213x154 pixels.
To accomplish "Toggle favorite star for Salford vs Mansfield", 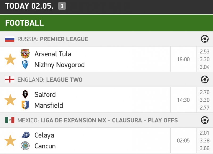I will click(x=10, y=100).
